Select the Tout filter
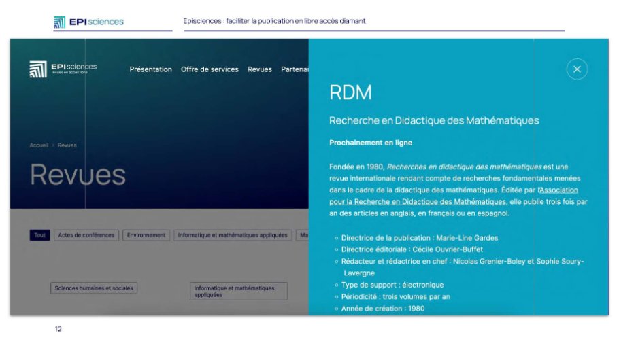Image resolution: width=619 pixels, height=348 pixels. coord(39,235)
